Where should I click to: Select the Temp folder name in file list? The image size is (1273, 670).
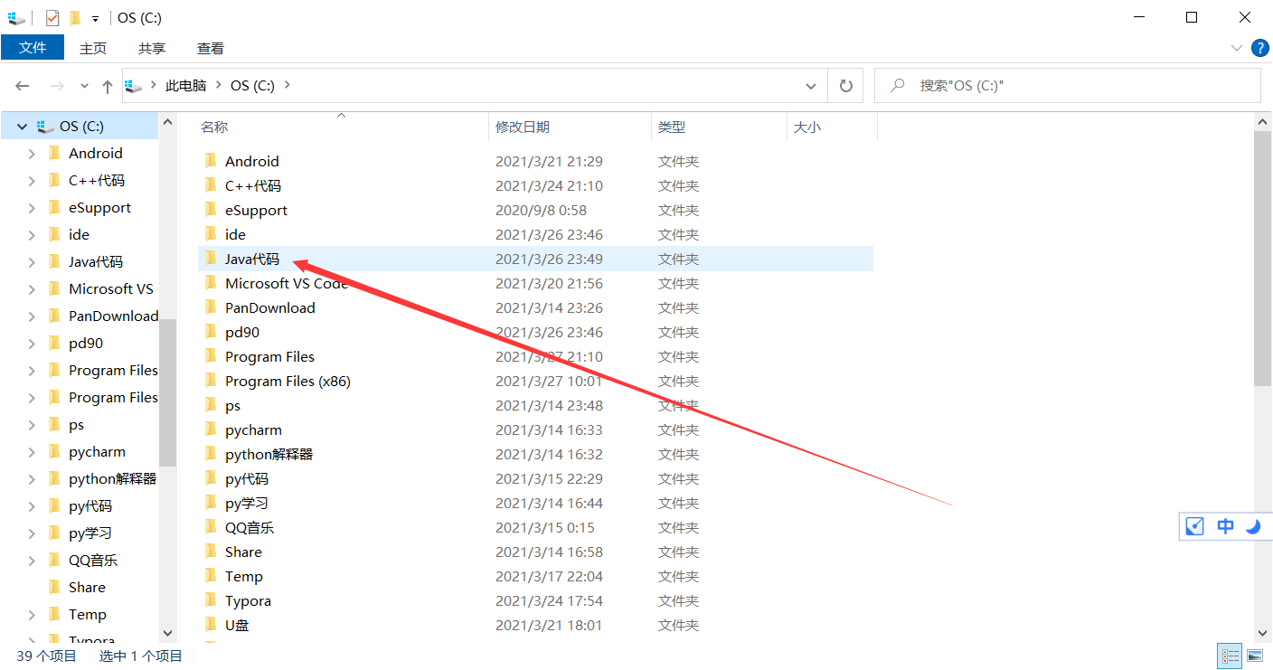click(244, 576)
